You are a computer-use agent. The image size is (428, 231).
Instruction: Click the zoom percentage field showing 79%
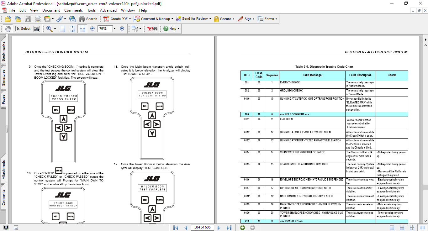[105, 29]
